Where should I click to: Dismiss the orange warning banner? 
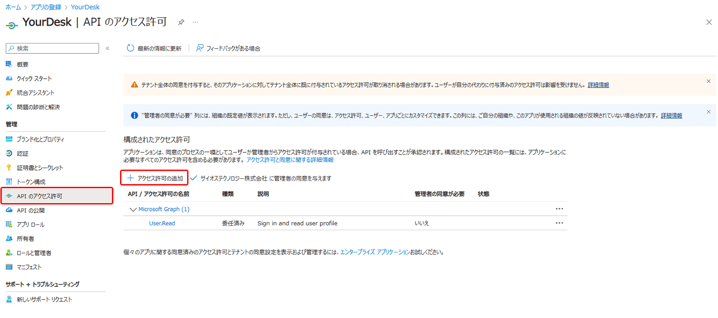[708, 81]
